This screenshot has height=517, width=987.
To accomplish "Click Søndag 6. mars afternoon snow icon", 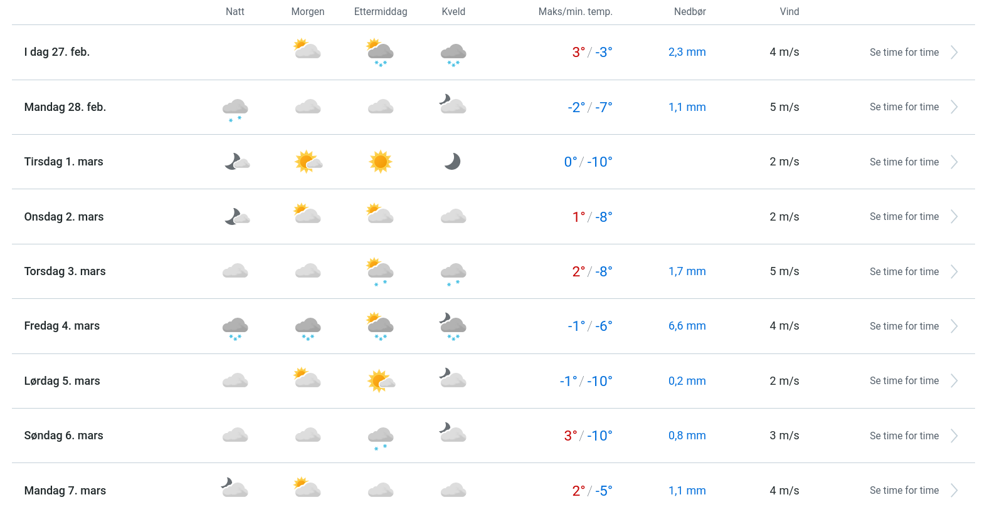I will (381, 437).
